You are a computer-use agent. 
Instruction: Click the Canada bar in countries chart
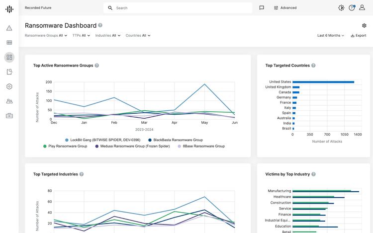pyautogui.click(x=296, y=92)
